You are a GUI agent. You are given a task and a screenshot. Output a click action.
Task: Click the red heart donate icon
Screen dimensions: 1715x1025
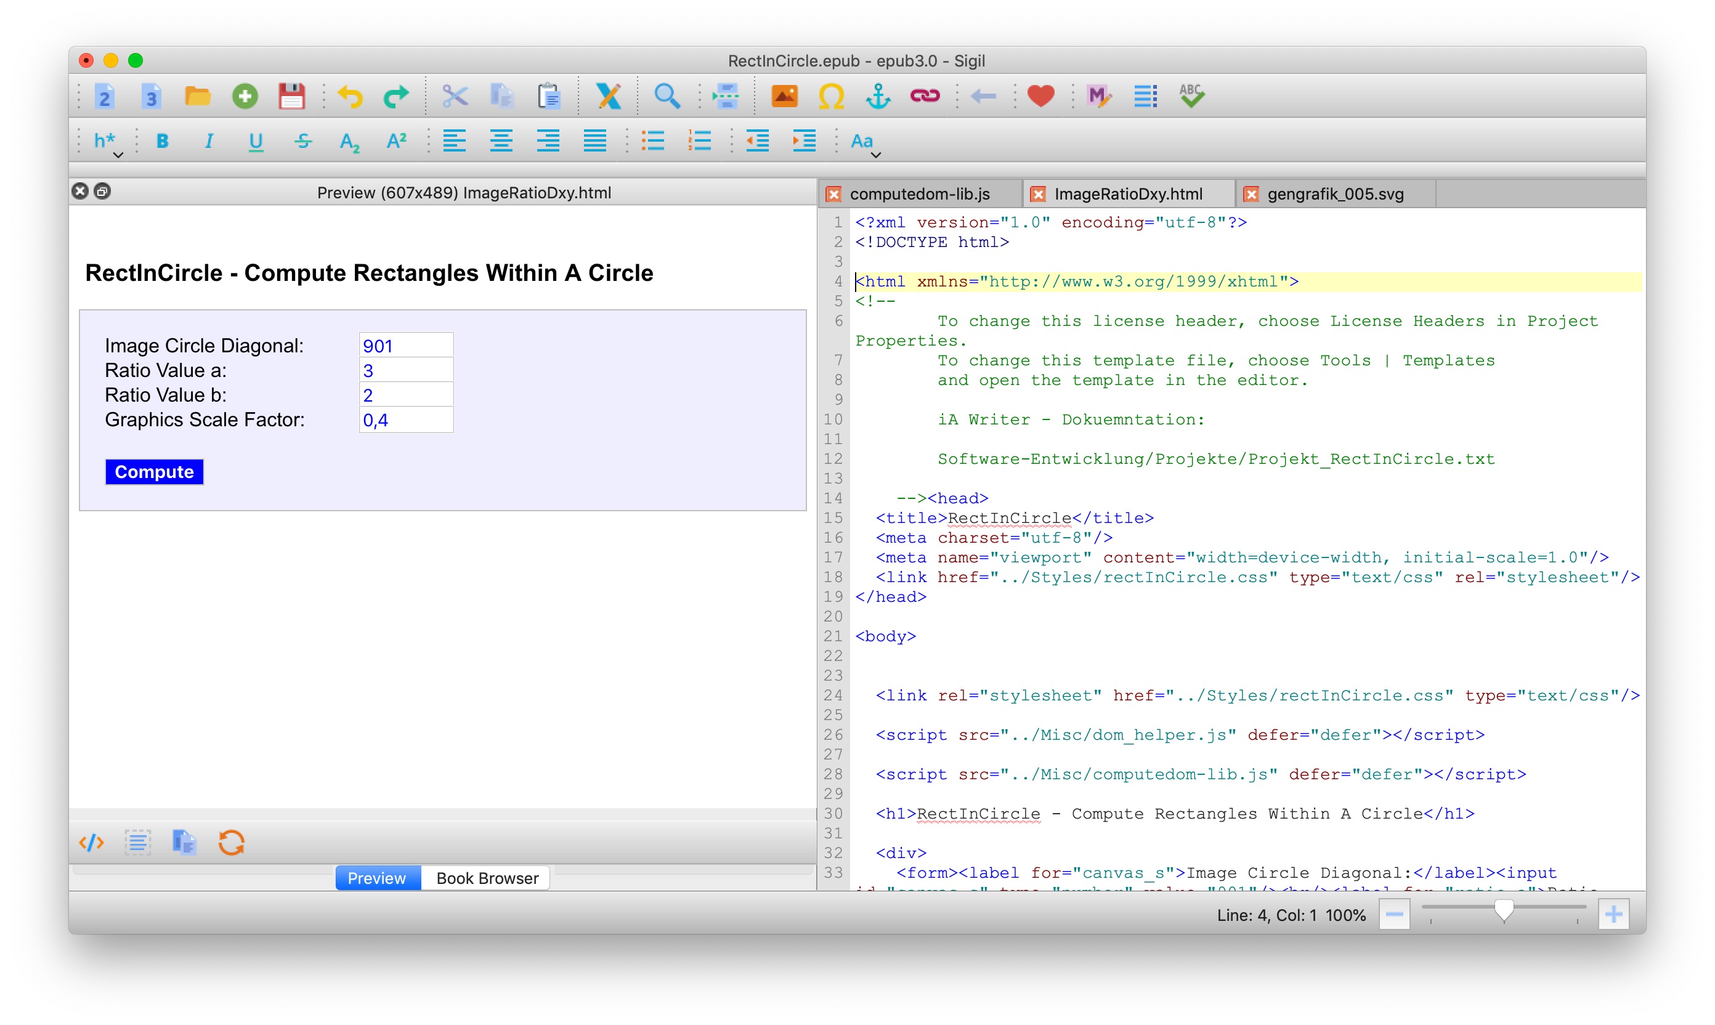pyautogui.click(x=1041, y=96)
